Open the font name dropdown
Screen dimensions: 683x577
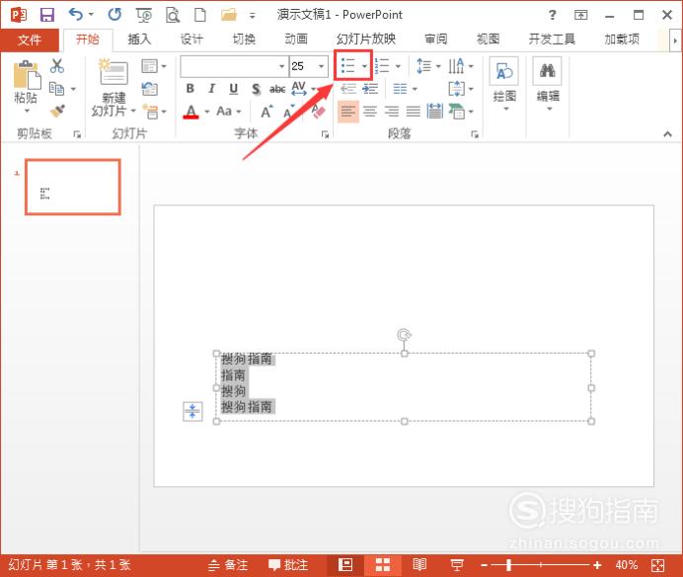click(281, 66)
